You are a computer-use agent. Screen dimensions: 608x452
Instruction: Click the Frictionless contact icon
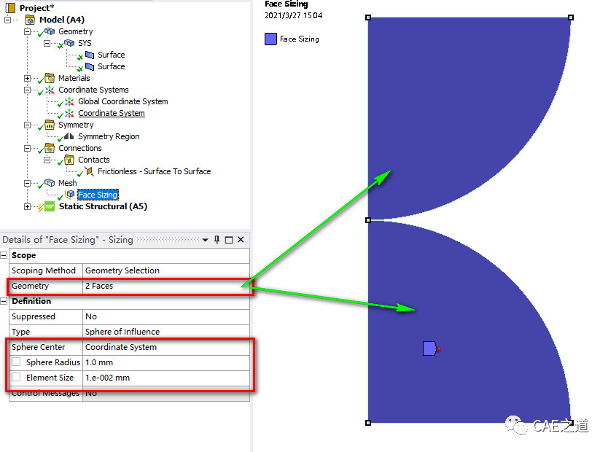point(89,171)
